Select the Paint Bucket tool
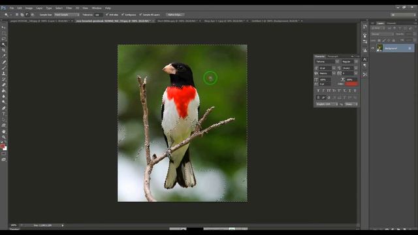The height and width of the screenshot is (235, 418). [x=3, y=91]
